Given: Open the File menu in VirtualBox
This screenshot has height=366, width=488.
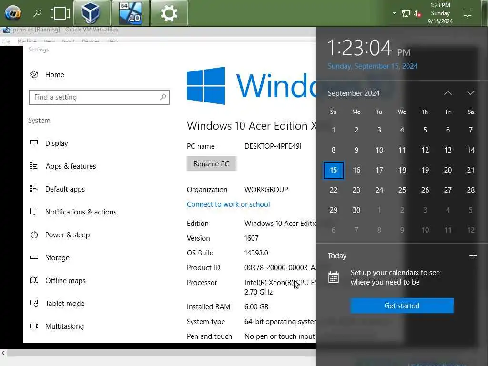Looking at the screenshot, I should pos(6,41).
